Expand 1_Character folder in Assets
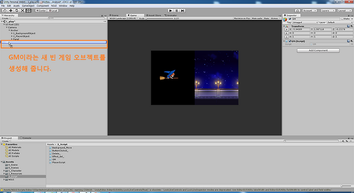The height and width of the screenshot is (193, 354). click(4, 171)
